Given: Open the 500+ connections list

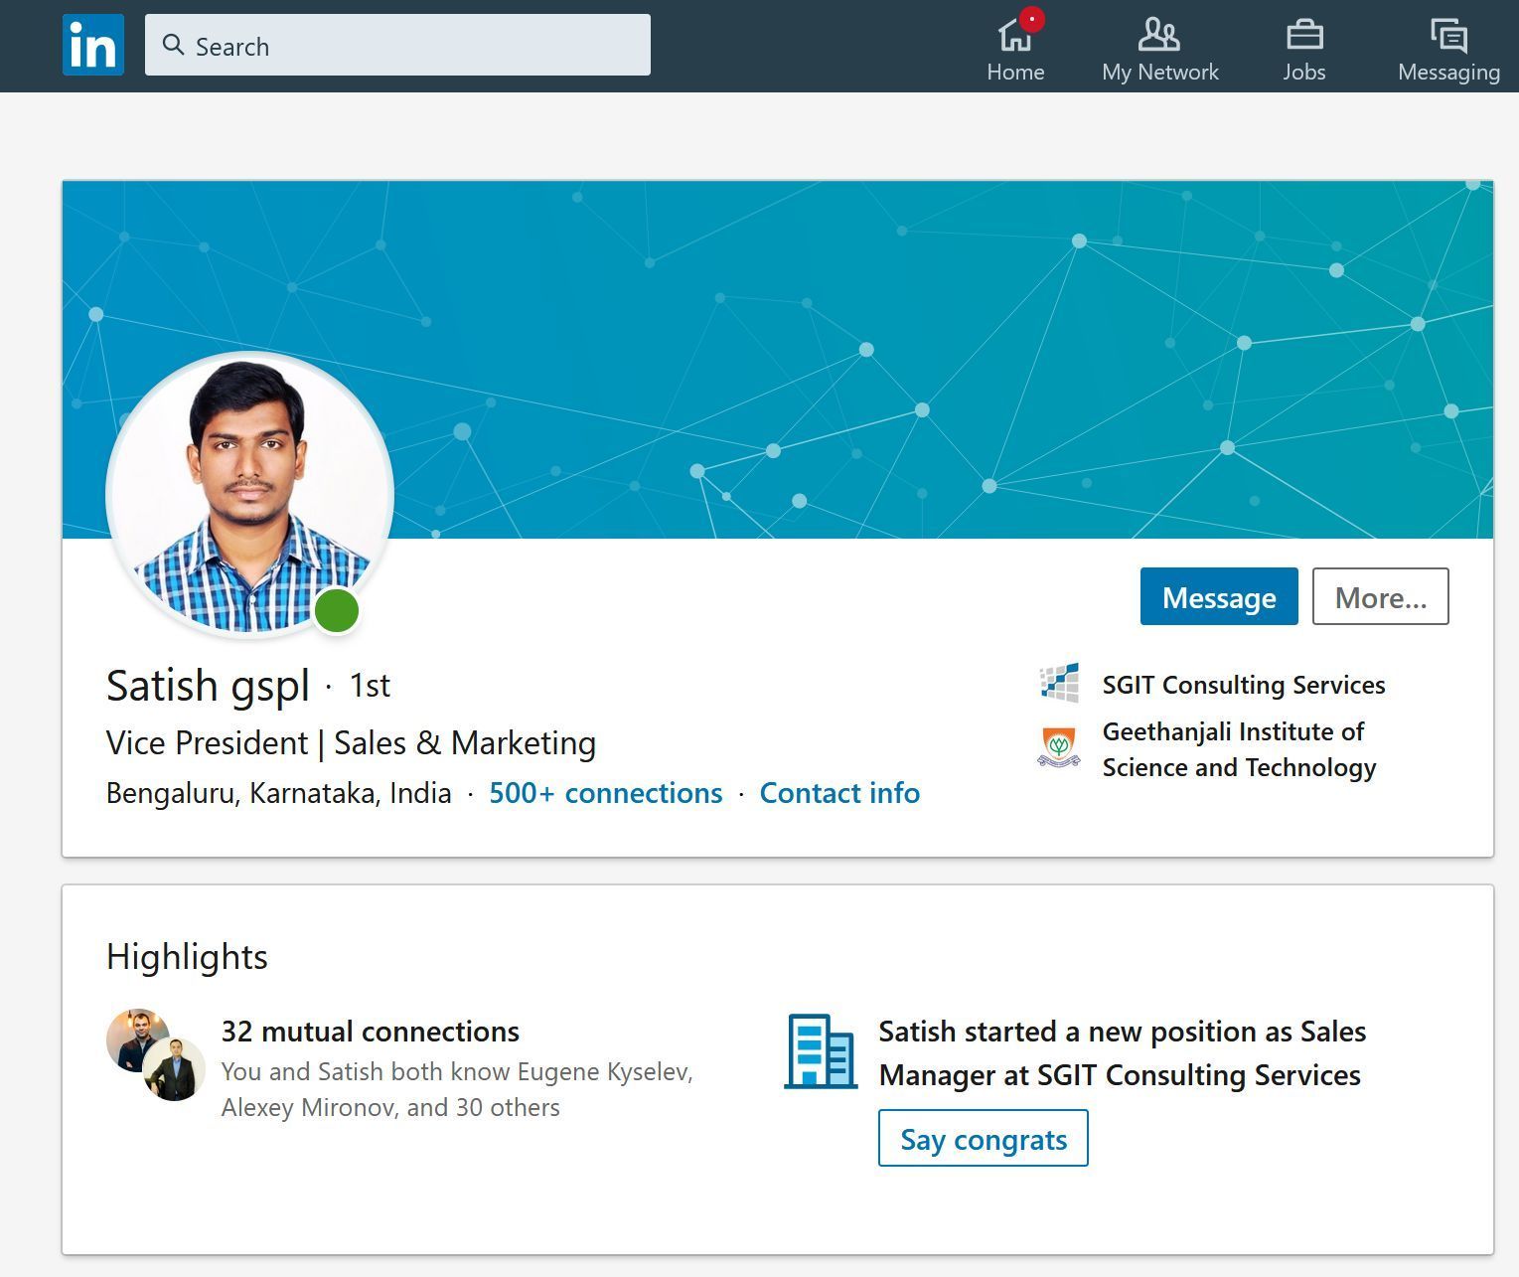Looking at the screenshot, I should (605, 793).
